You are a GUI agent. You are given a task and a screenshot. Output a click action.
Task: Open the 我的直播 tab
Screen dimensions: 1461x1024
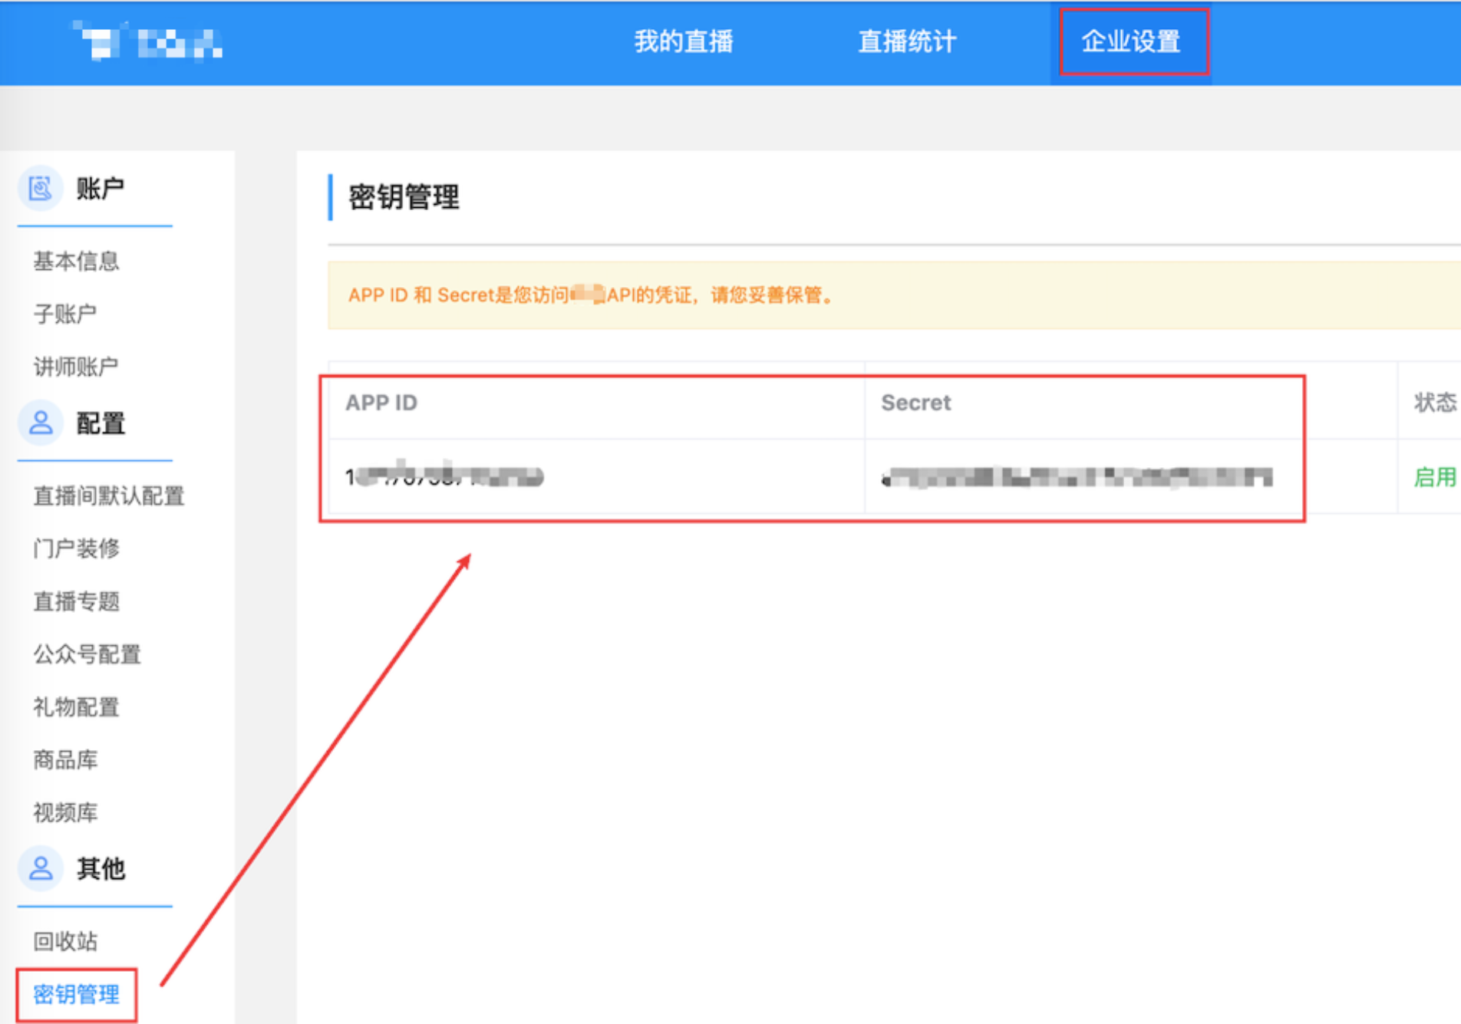click(683, 41)
